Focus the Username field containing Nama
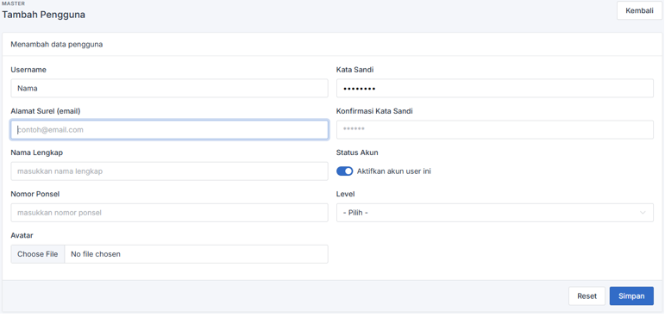This screenshot has height=317, width=665. pyautogui.click(x=169, y=88)
